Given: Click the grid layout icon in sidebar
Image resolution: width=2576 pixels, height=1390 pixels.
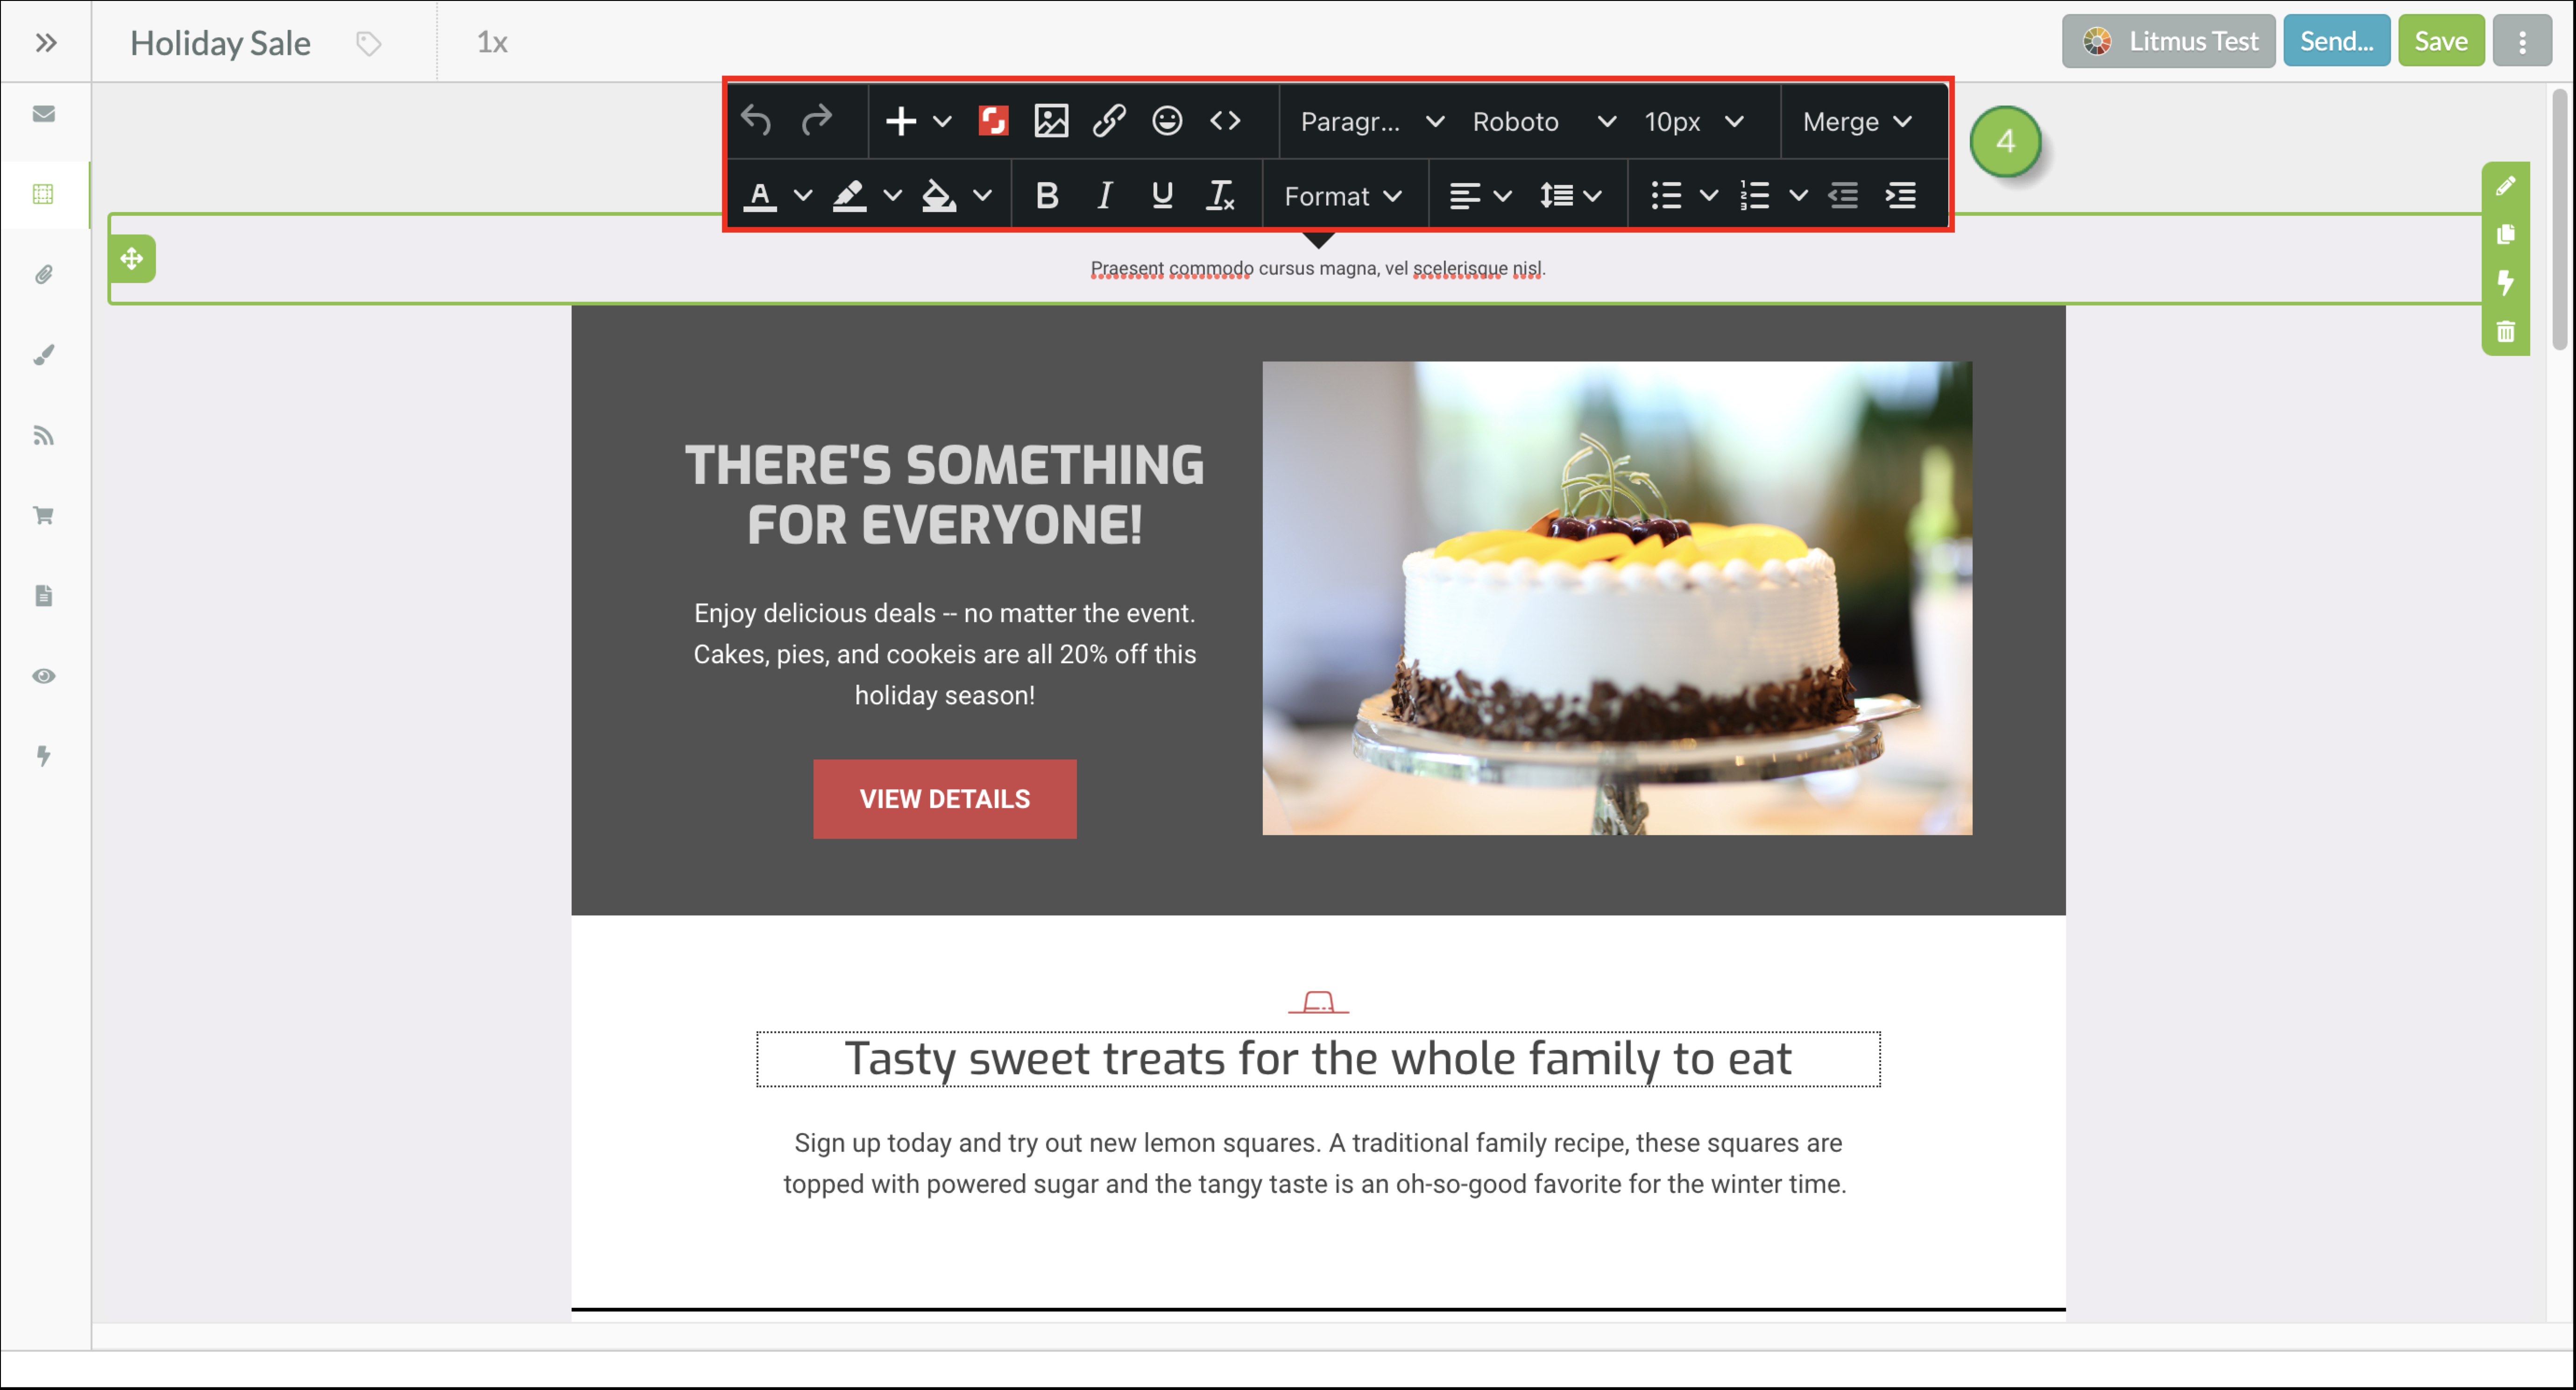Looking at the screenshot, I should 44,194.
